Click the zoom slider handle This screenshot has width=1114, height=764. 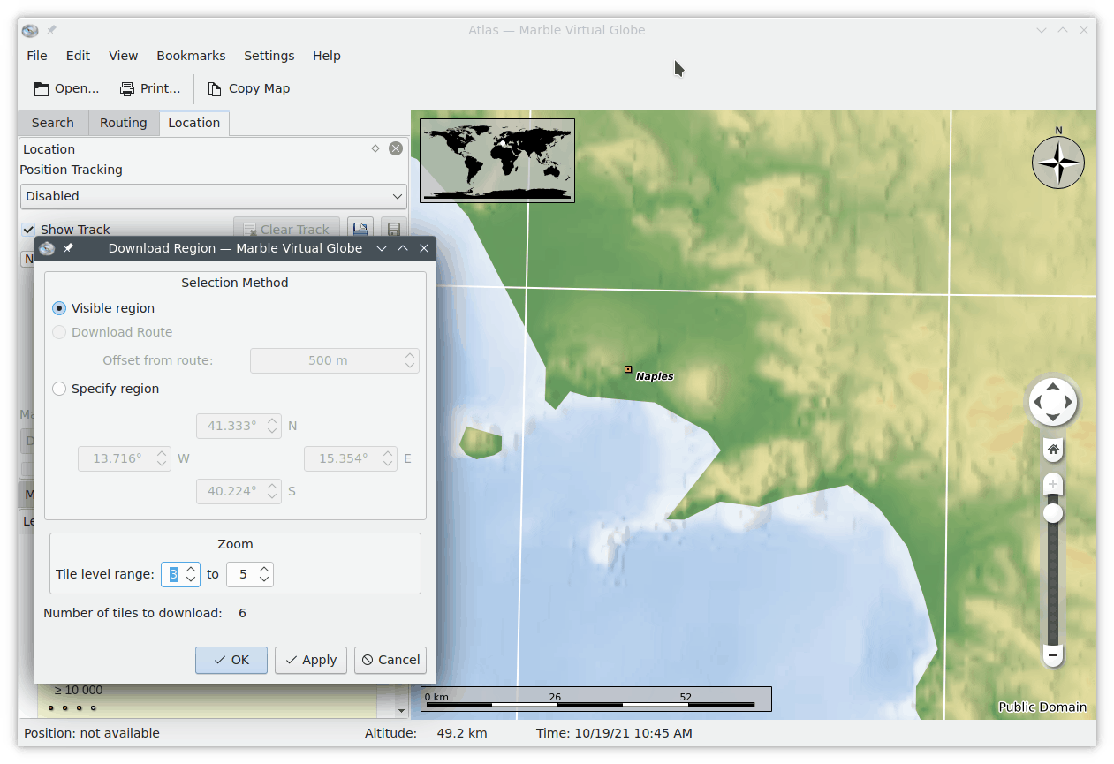1052,513
